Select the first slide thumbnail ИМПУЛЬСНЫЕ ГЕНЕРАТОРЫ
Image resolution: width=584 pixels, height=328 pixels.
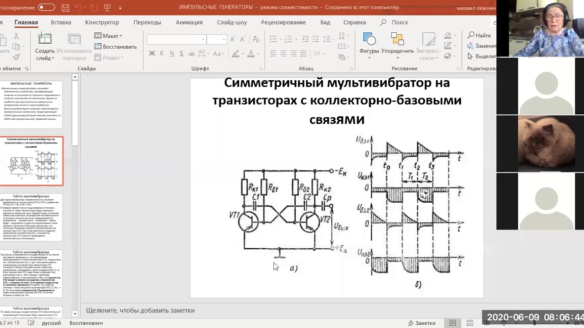coord(31,105)
